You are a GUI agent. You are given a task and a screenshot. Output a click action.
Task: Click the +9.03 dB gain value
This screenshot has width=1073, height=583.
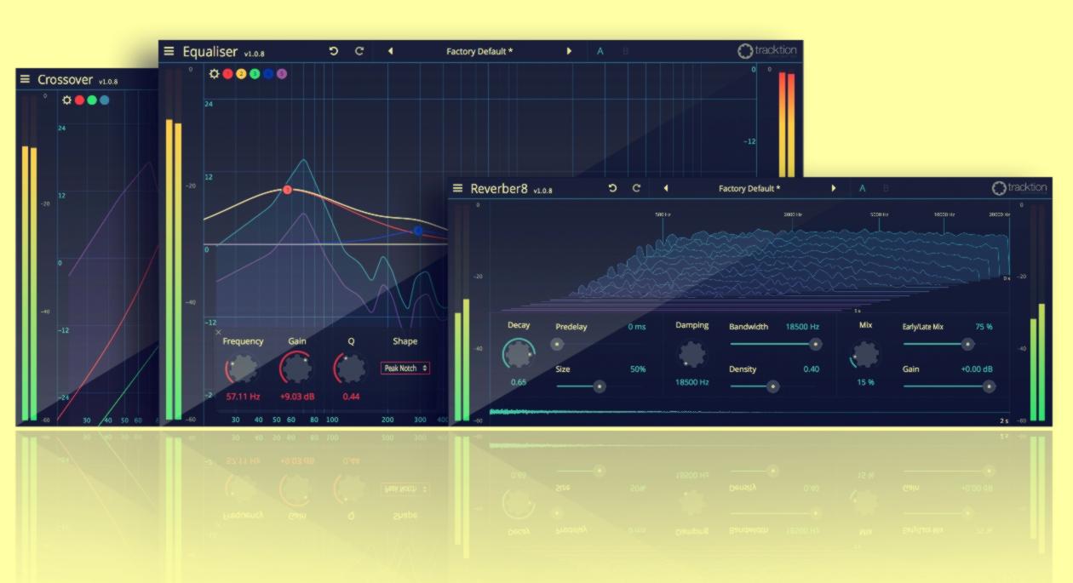point(297,397)
